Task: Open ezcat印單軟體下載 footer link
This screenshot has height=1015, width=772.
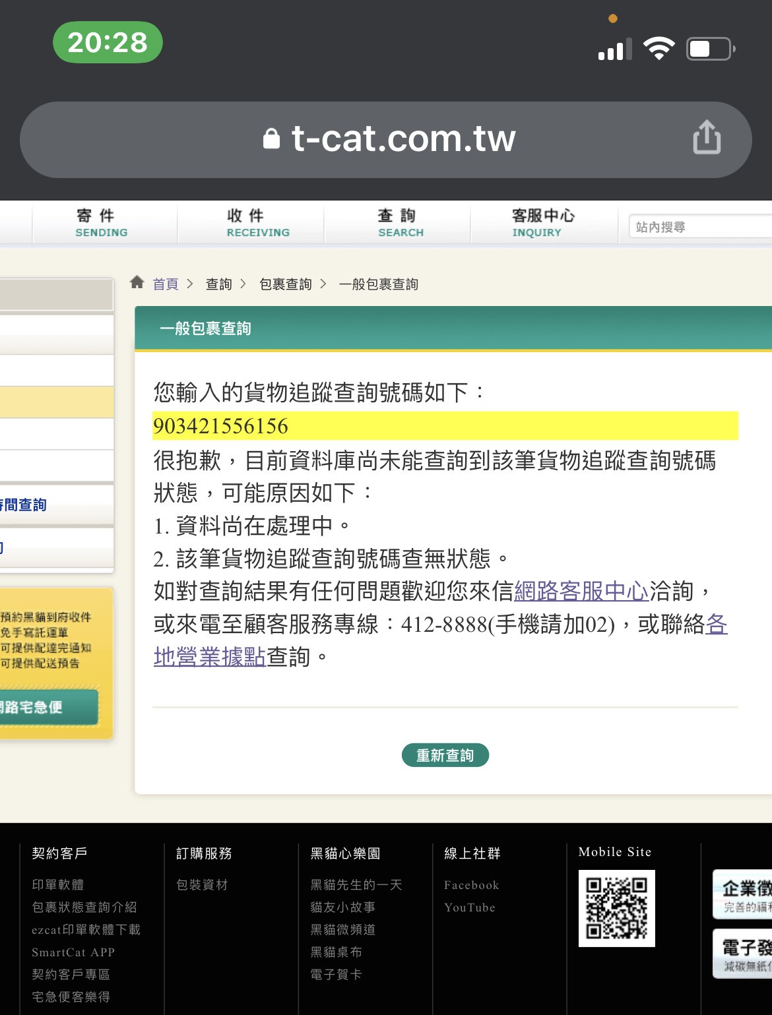Action: click(86, 929)
